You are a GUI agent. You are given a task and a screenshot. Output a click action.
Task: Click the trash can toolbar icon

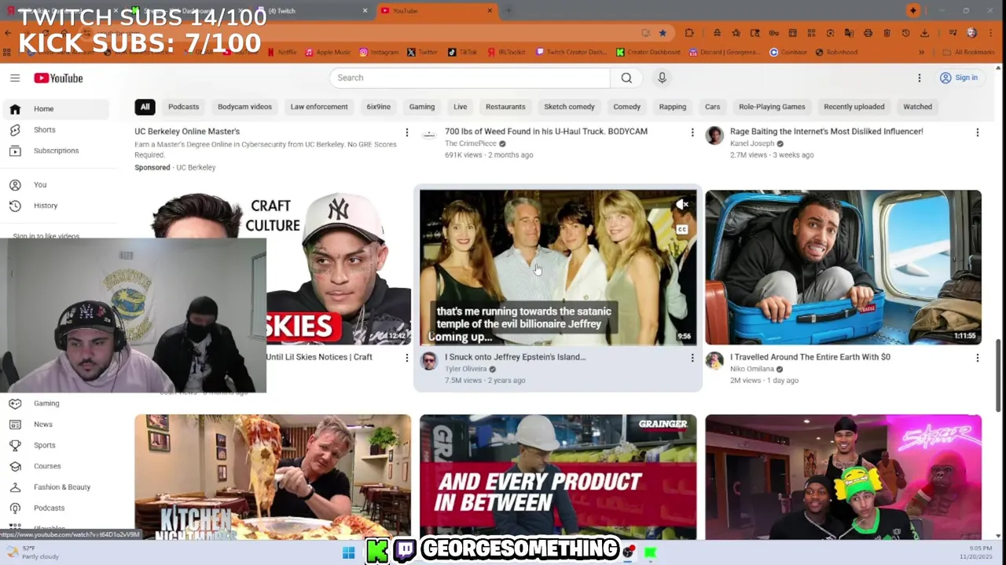pyautogui.click(x=887, y=33)
